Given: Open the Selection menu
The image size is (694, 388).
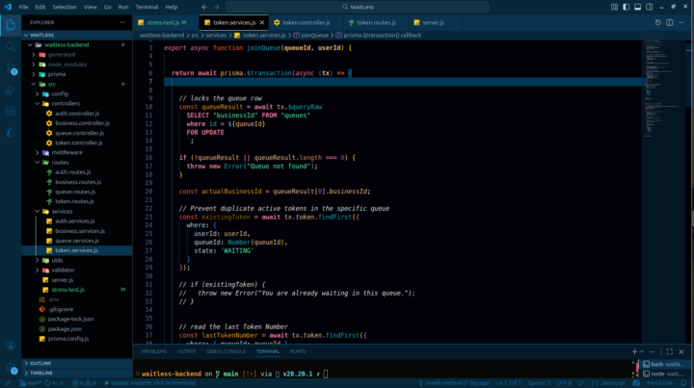Looking at the screenshot, I should (x=65, y=7).
